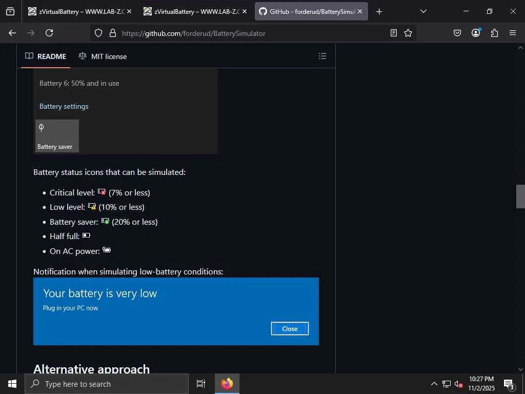
Task: Open Task View on taskbar
Action: tap(201, 384)
